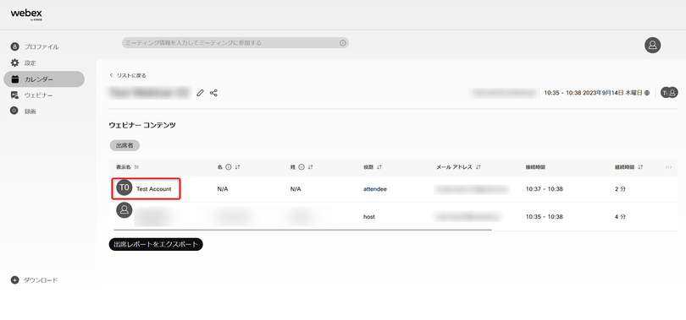Click the info icon in the search field
The height and width of the screenshot is (320, 686).
tap(342, 43)
